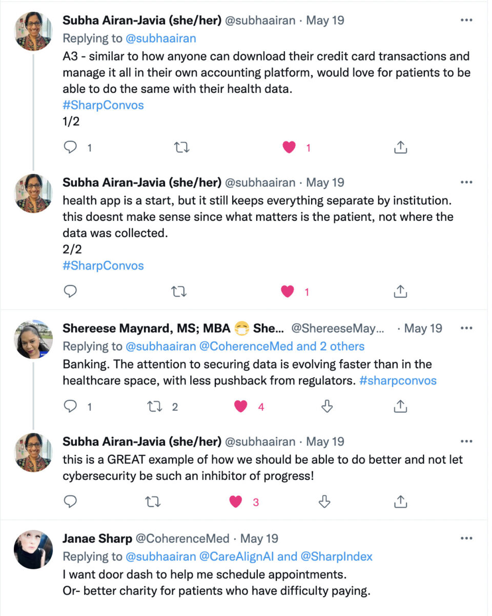Open more options for the A3 tweet
The width and height of the screenshot is (492, 616).
coord(466,21)
